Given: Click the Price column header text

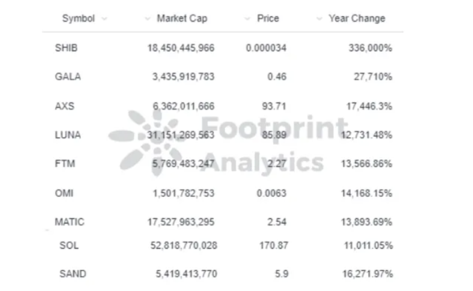Looking at the screenshot, I should point(268,18).
